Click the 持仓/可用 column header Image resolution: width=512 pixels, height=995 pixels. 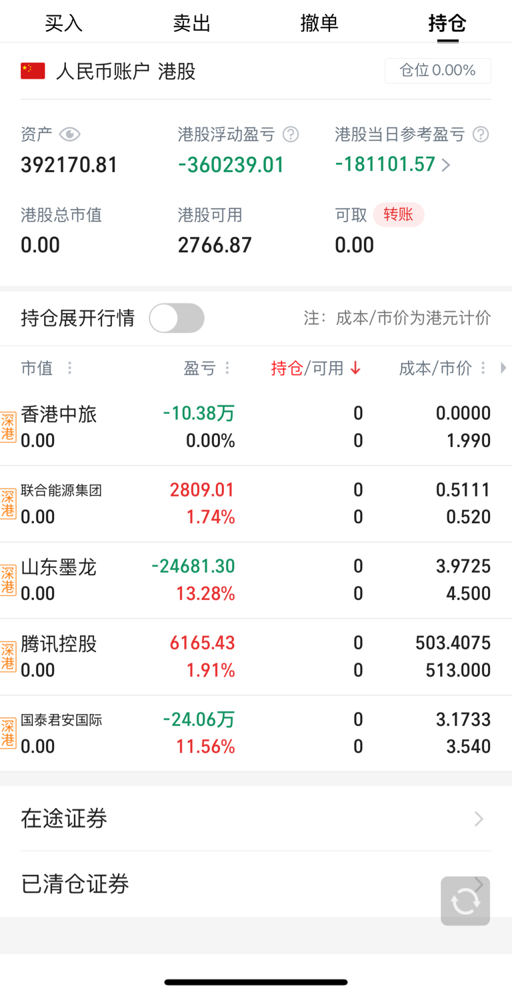pyautogui.click(x=307, y=368)
